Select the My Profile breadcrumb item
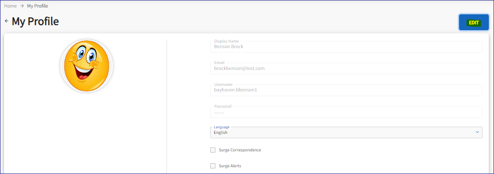 [x=37, y=6]
